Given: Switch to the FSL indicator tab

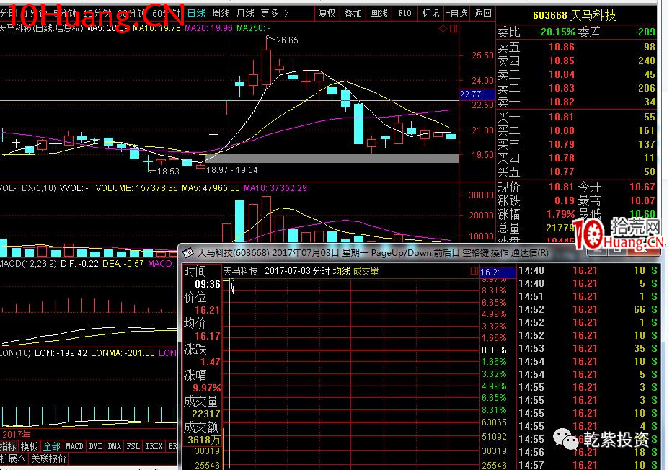Looking at the screenshot, I should (133, 446).
